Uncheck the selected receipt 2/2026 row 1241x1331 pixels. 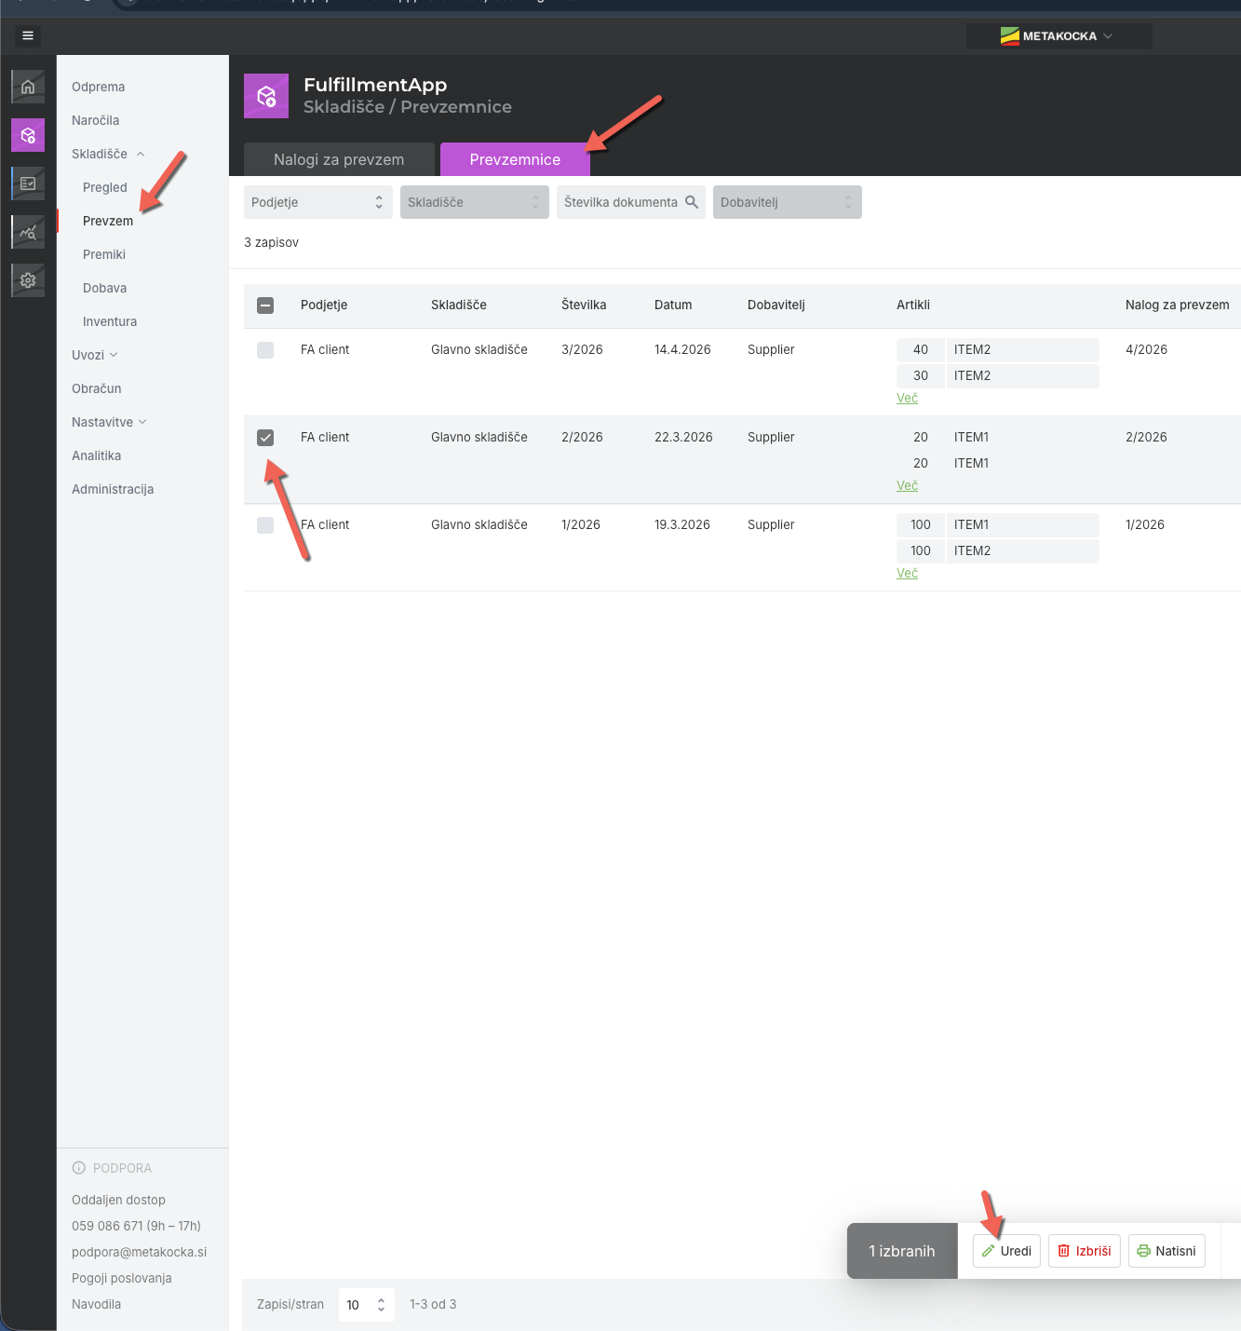[x=265, y=438]
